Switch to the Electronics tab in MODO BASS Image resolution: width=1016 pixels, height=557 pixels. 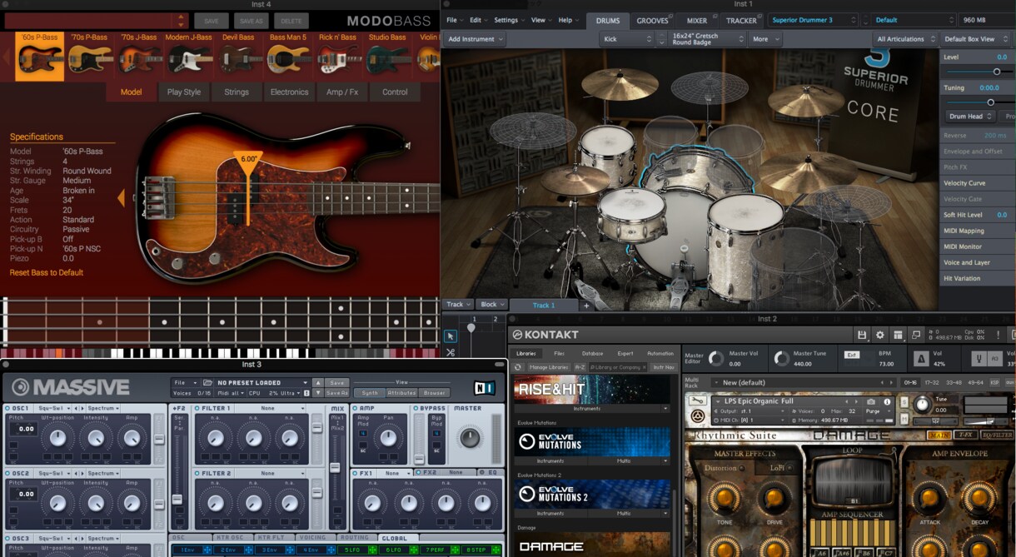coord(289,92)
